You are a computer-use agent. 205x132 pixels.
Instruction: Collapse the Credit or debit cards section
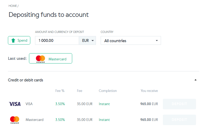click(x=196, y=80)
